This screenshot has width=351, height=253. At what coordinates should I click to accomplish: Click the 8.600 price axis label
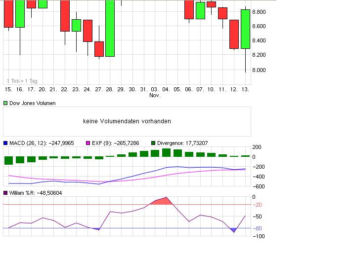[x=259, y=26]
